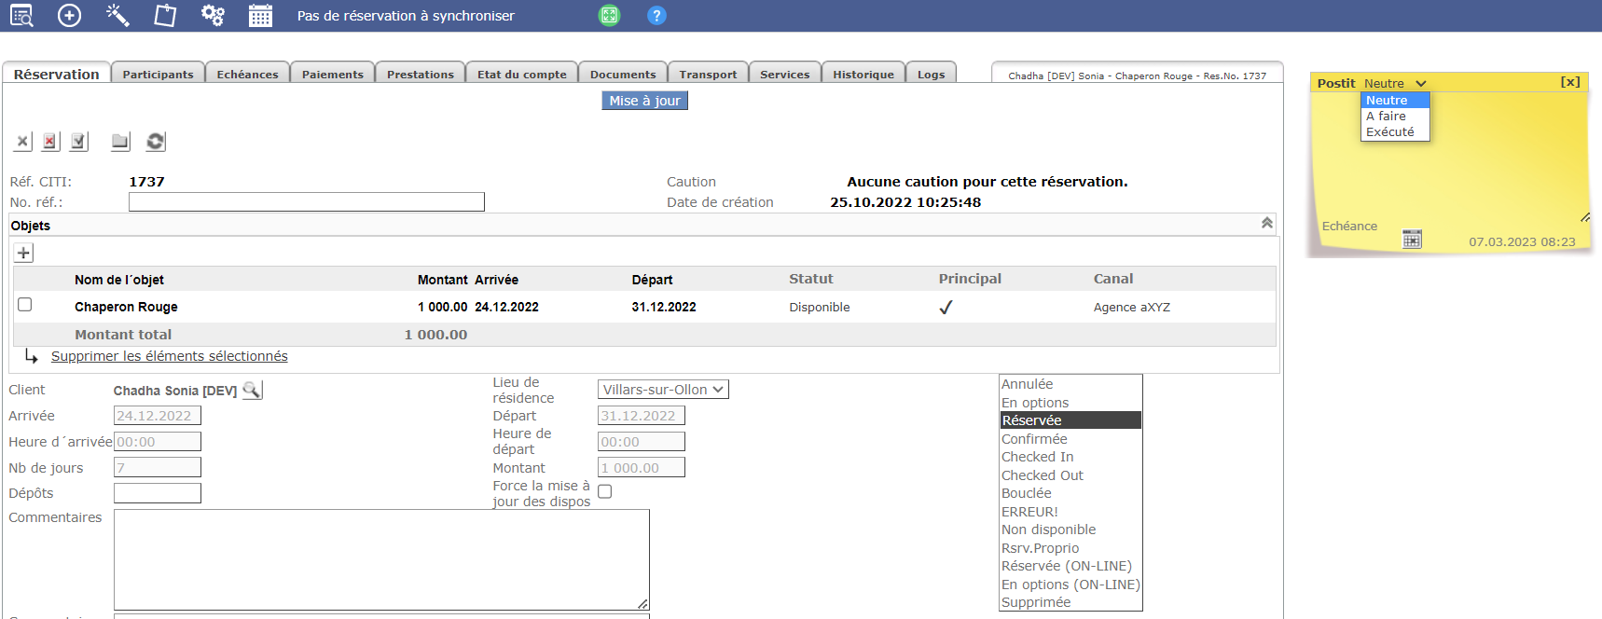Select 'Confirmée' in the status list
The image size is (1602, 619).
[x=1034, y=439]
